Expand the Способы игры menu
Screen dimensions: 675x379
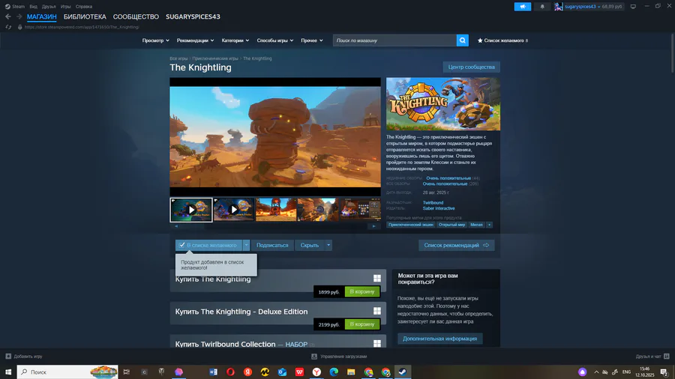275,40
